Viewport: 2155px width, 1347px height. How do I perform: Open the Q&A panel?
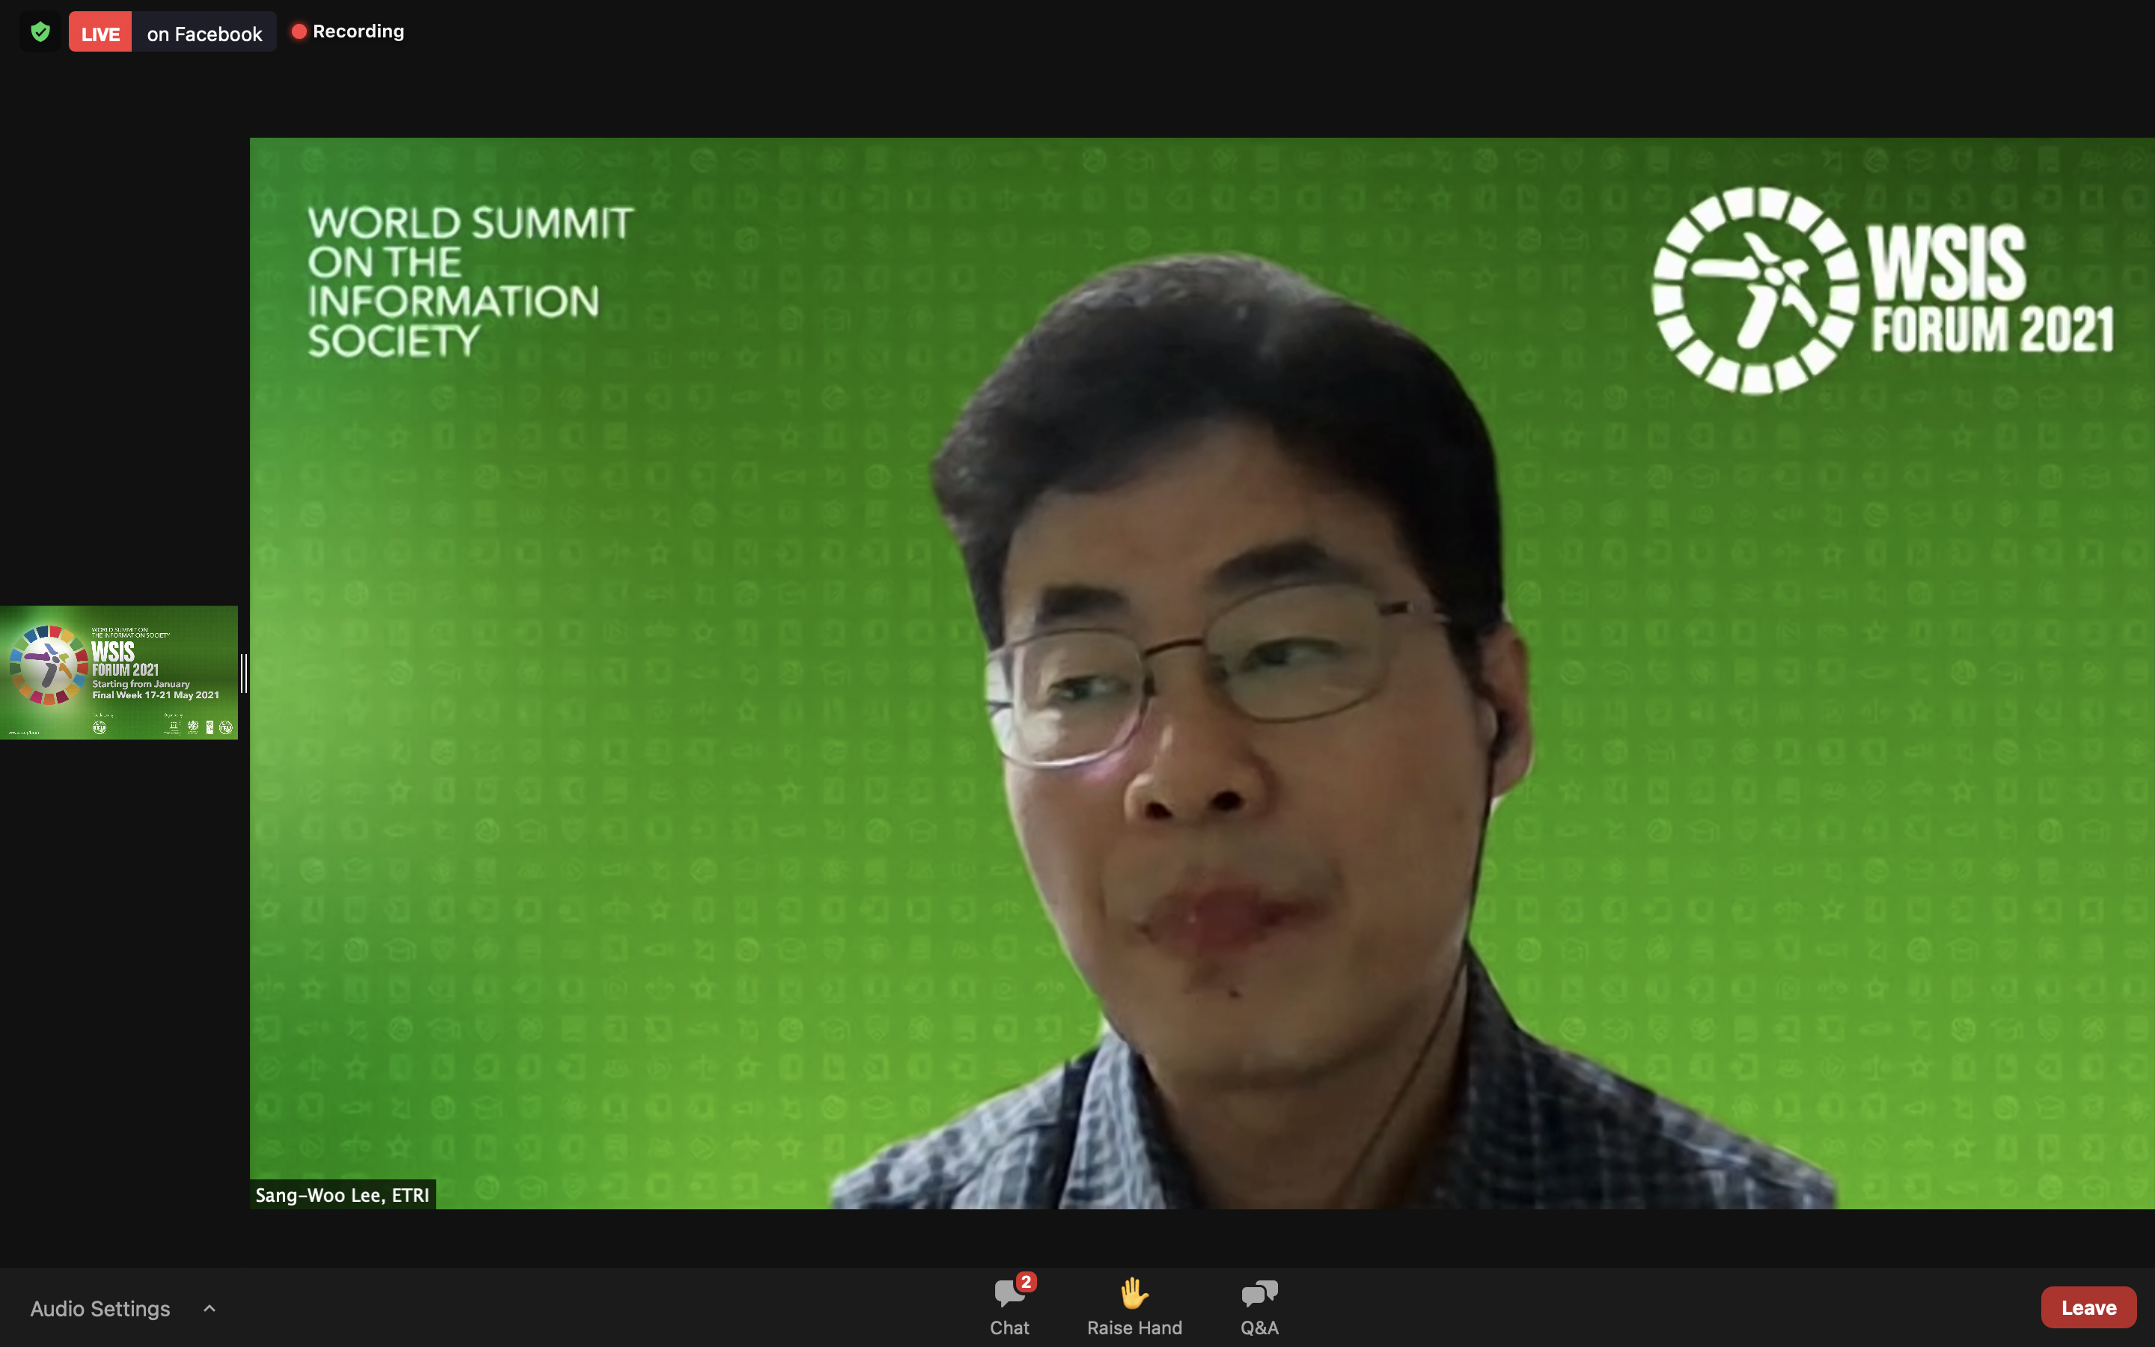point(1259,1306)
